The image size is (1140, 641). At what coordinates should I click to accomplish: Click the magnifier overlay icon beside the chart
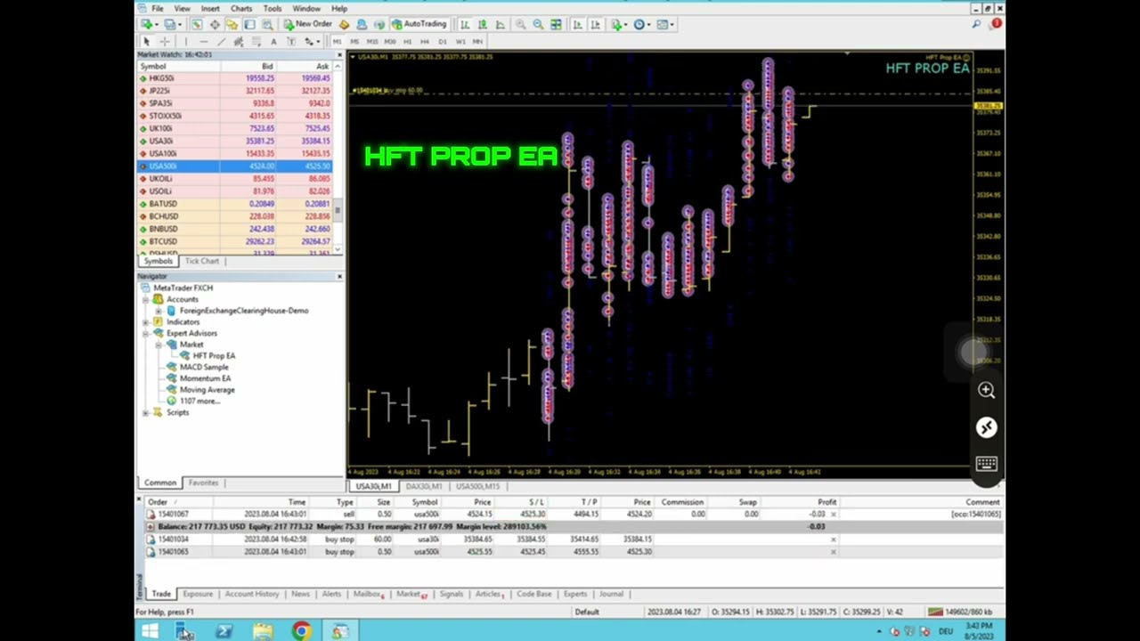point(986,390)
